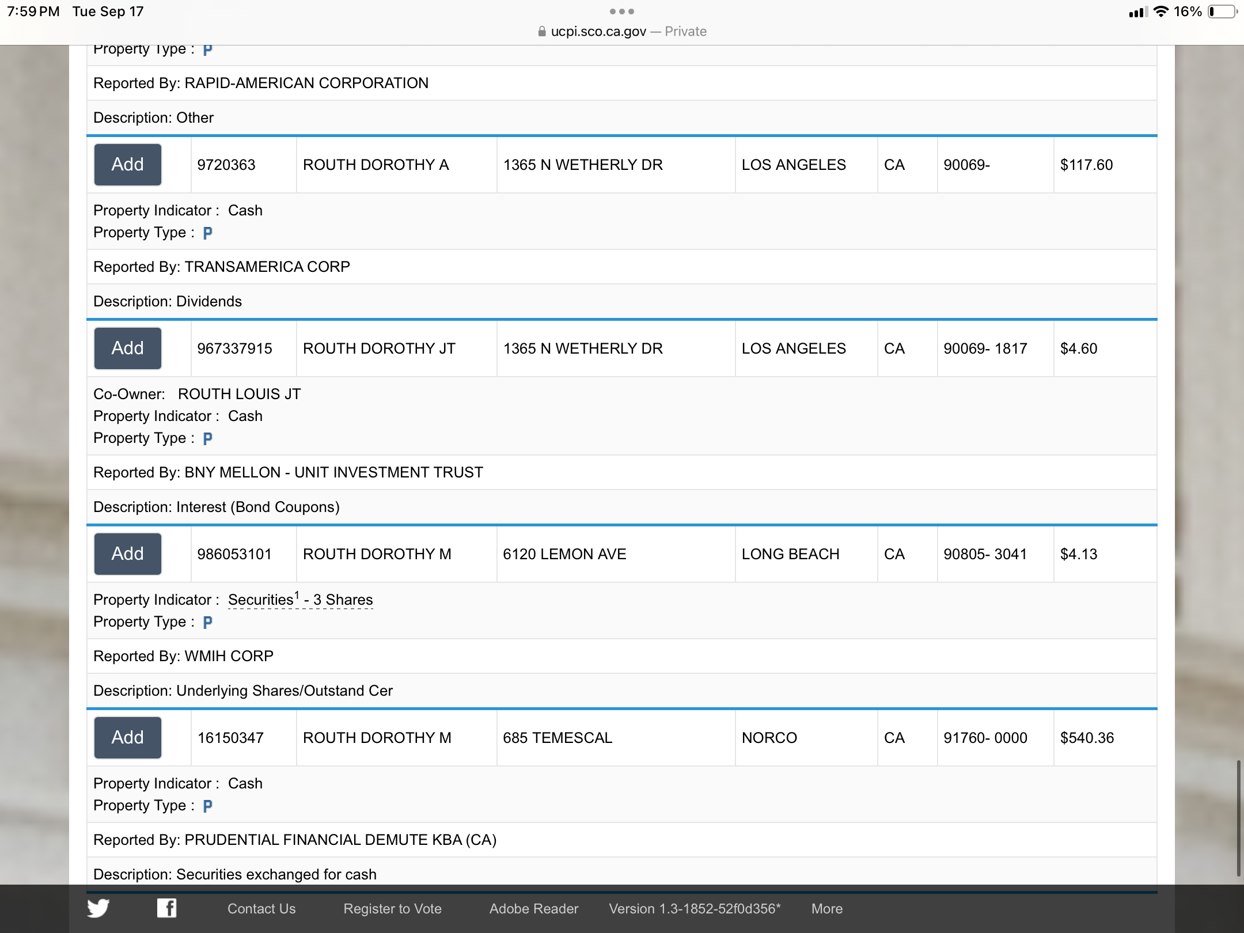The height and width of the screenshot is (933, 1244).
Task: Click property type P under RAPID-AMERICAN record
Action: [208, 51]
